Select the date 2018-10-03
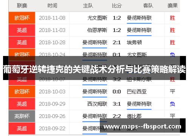The height and width of the screenshot is (136, 189). coord(52,92)
